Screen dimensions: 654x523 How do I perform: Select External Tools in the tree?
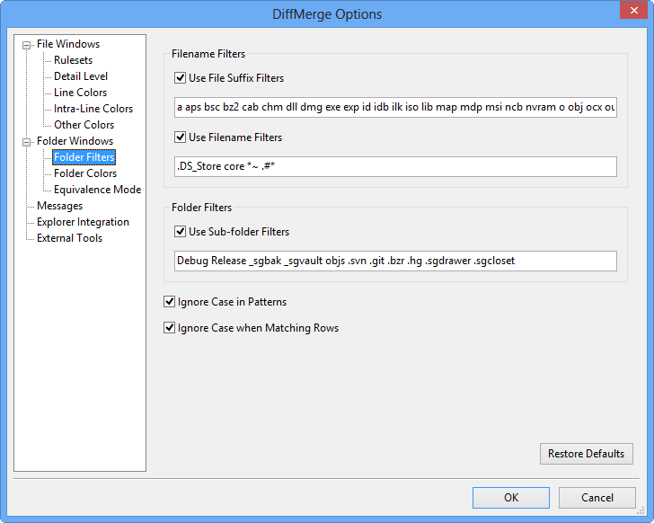pos(69,238)
